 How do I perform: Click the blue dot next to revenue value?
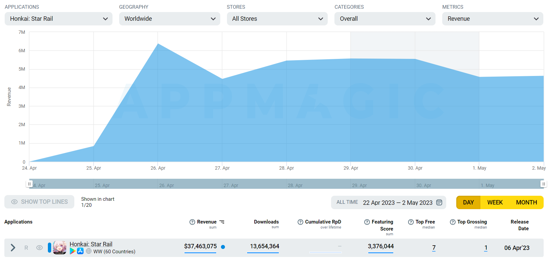click(223, 247)
